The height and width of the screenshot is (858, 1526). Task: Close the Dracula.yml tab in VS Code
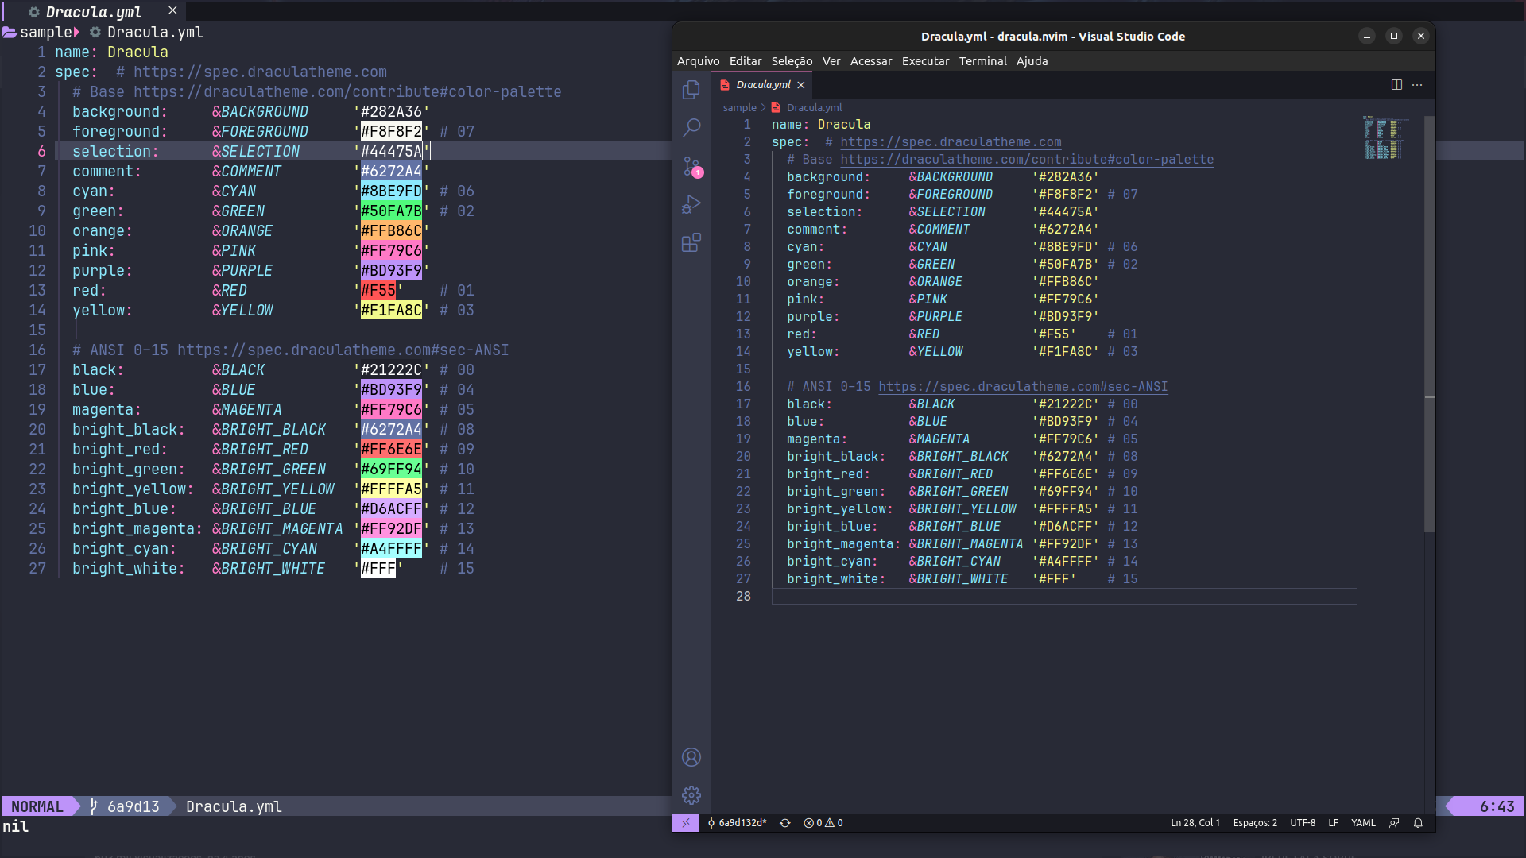(801, 85)
